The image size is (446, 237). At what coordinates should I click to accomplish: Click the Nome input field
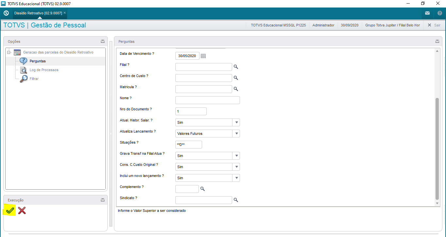(x=208, y=100)
